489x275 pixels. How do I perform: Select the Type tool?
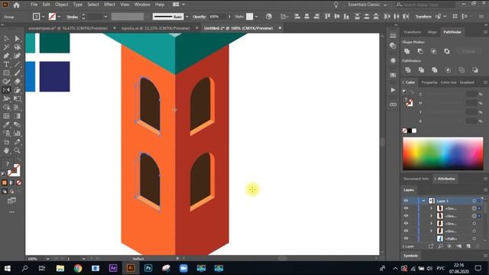click(6, 64)
